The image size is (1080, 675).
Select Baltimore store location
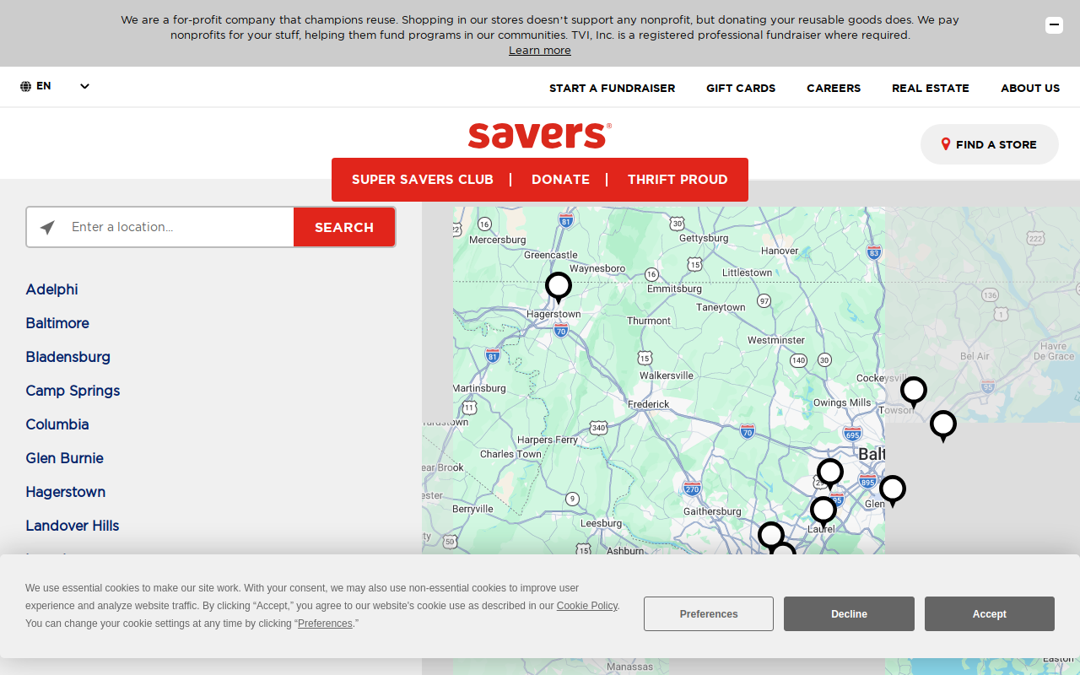pos(57,323)
